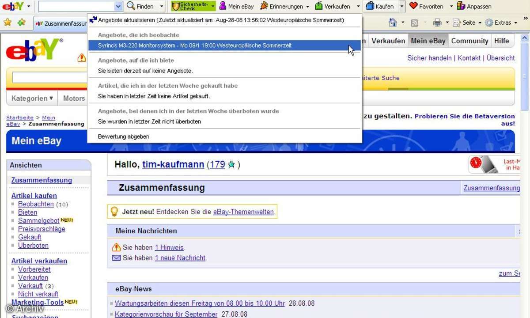Viewport: 530px width, 318px height.
Task: Expand the Finden options dropdown arrow
Action: pos(162,6)
